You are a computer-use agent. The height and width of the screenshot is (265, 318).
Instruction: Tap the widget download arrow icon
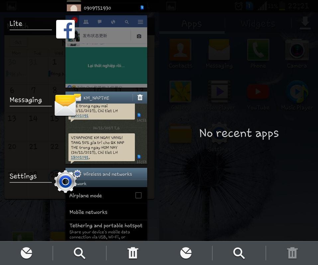coord(305,23)
